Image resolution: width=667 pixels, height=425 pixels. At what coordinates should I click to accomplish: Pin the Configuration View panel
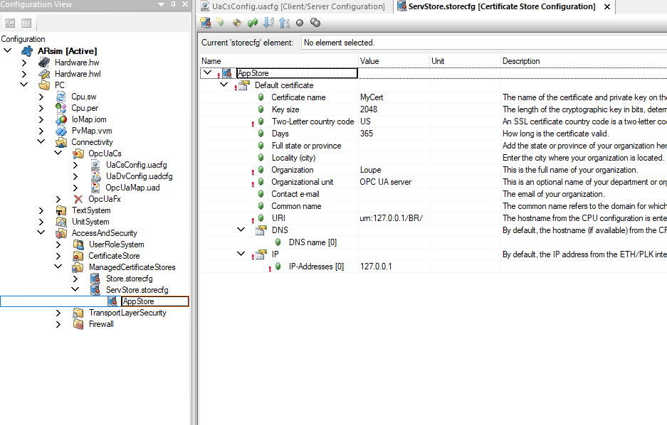[173, 4]
